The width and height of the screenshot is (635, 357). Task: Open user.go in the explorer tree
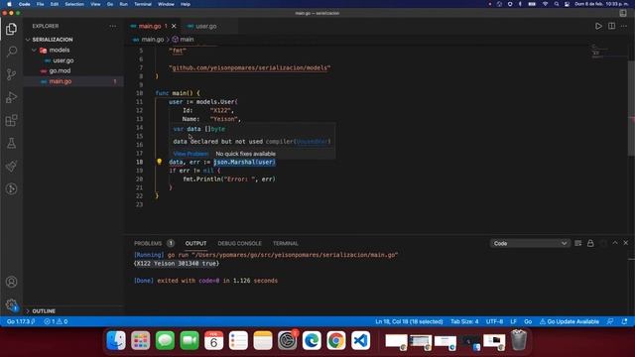pos(63,60)
